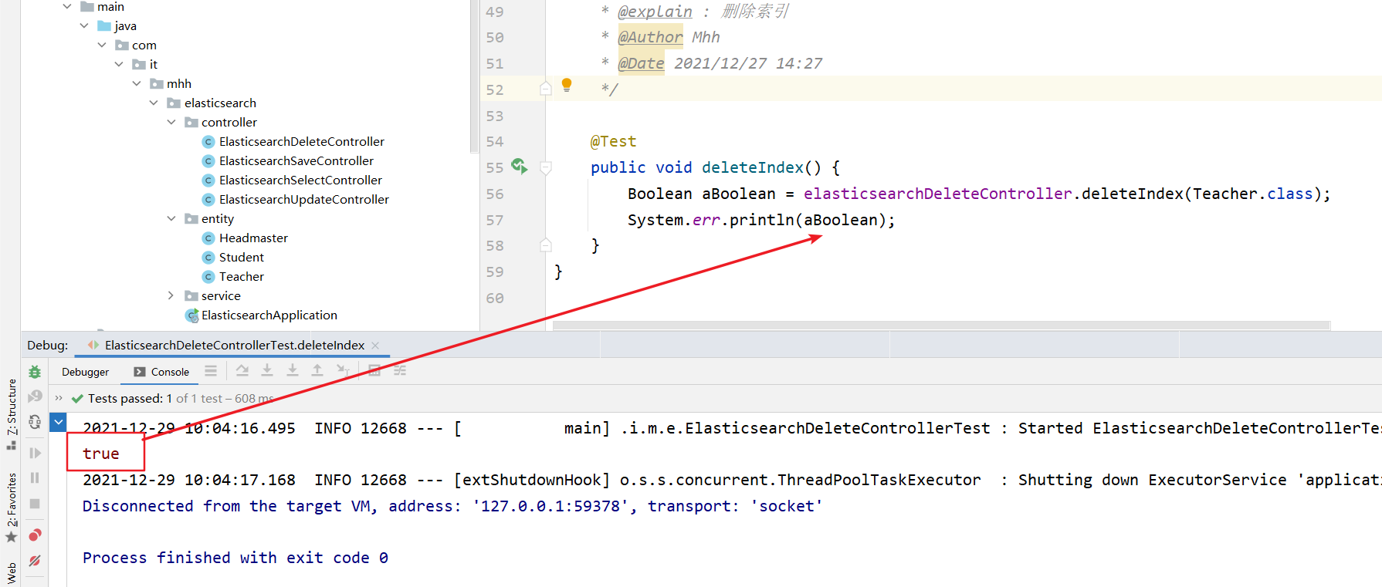1382x587 pixels.
Task: Toggle the Mute Breakpoints icon
Action: 35,561
